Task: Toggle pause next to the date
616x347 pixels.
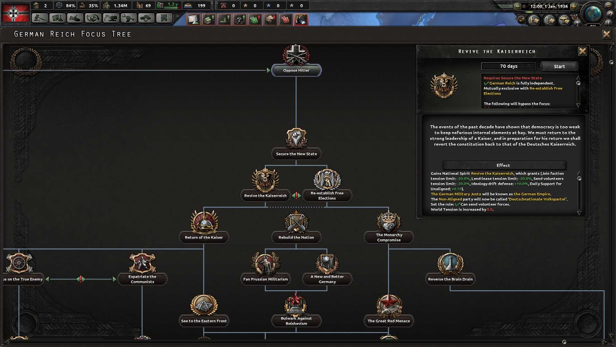Action: [524, 6]
